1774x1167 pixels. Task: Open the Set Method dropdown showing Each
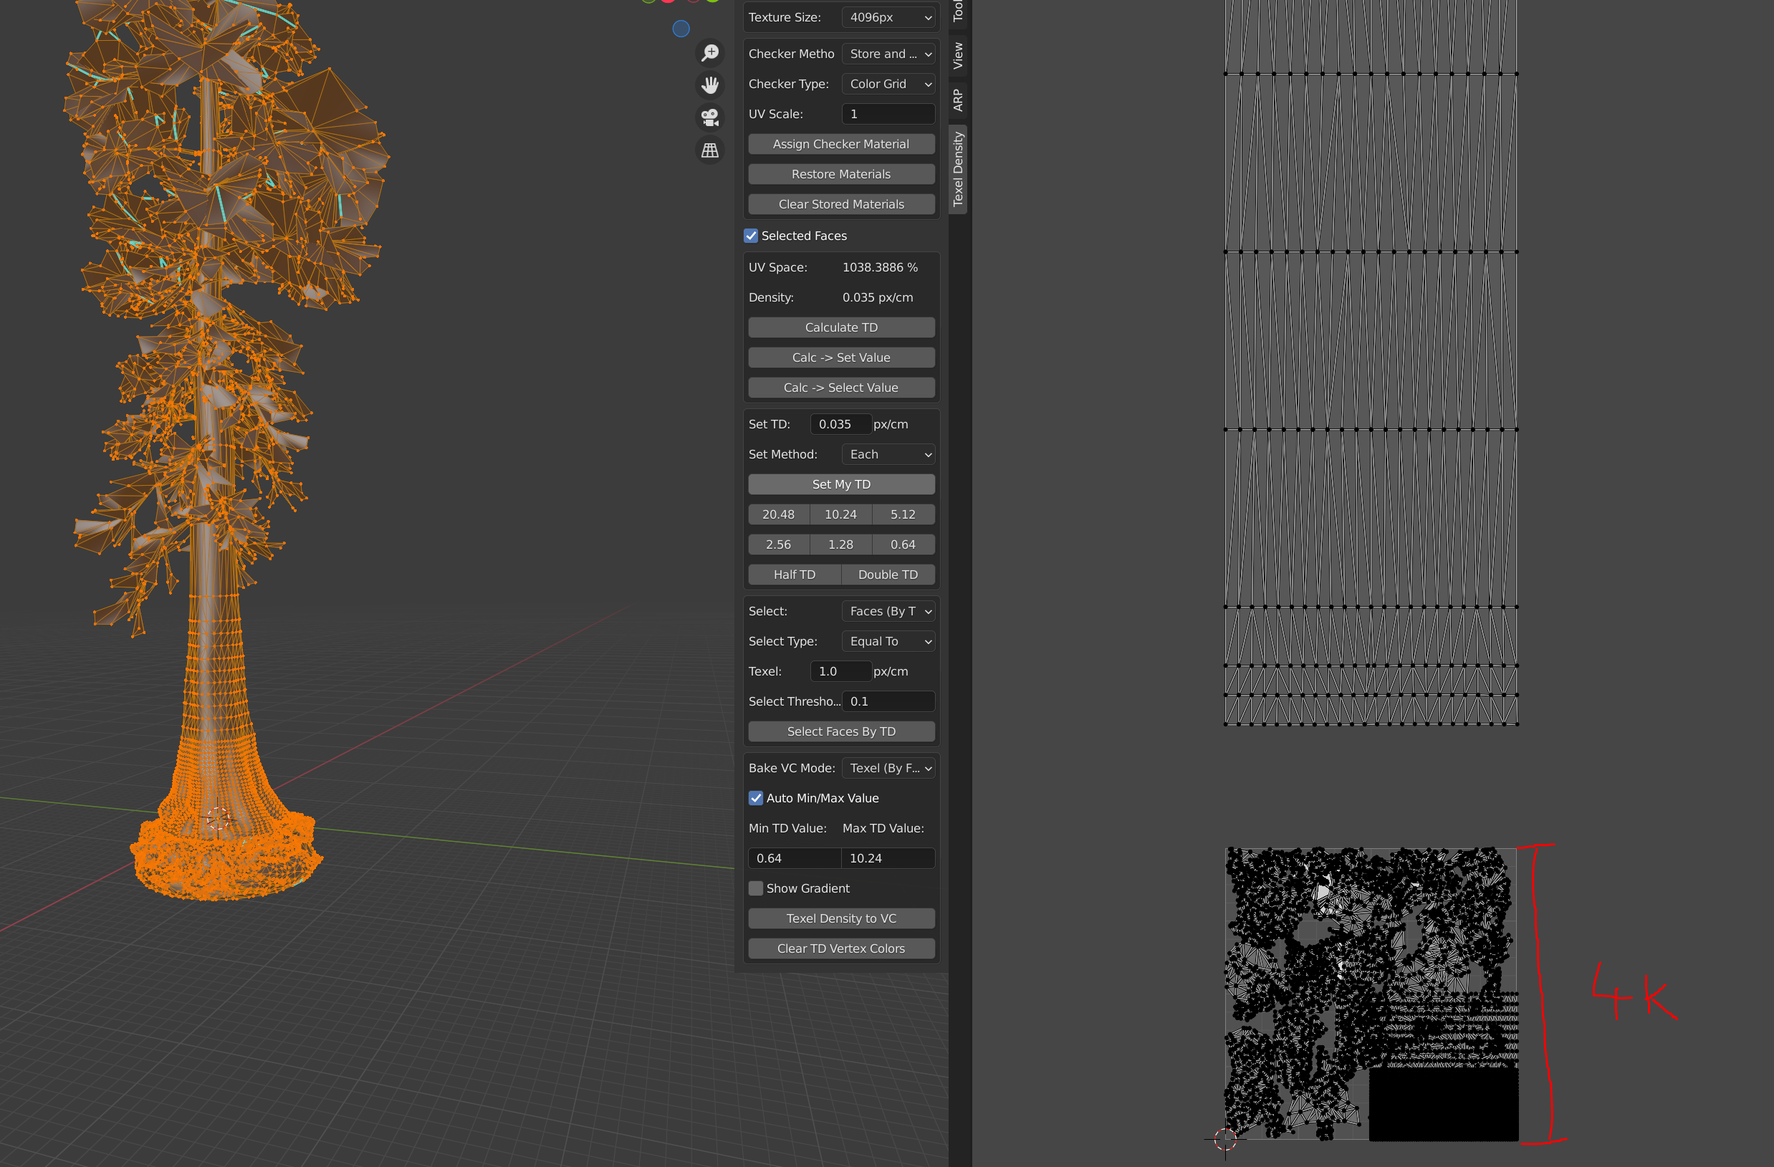(x=888, y=454)
